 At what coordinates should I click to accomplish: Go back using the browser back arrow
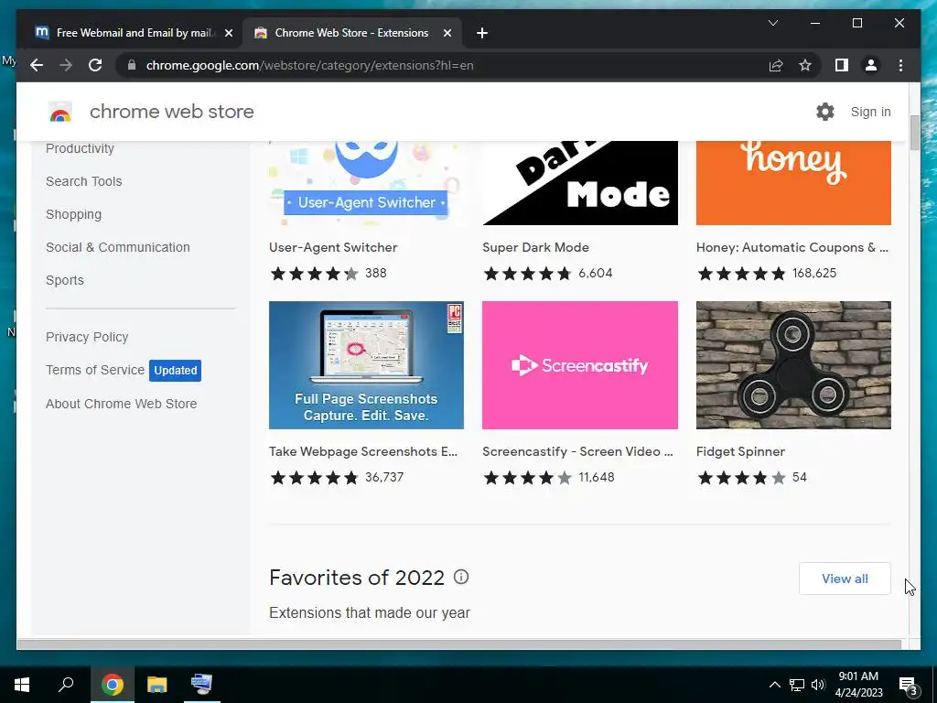37,65
